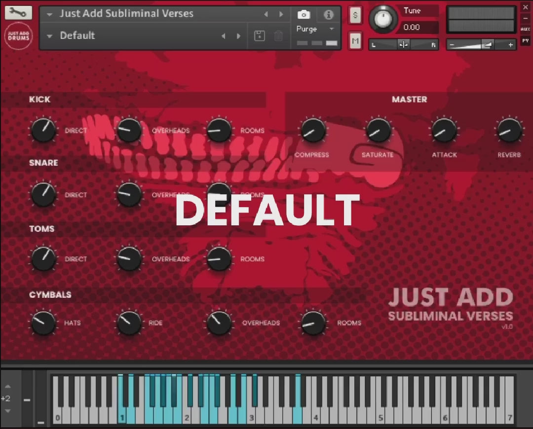Minimize the instrument with the dash button
Screen dimensions: 533x429
[x=525, y=18]
